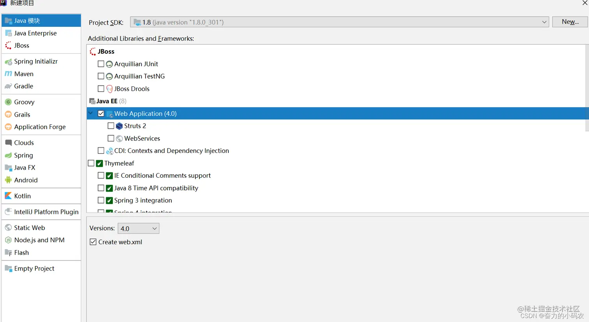This screenshot has width=589, height=322.
Task: Click the Gradle elephant icon
Action: [8, 86]
